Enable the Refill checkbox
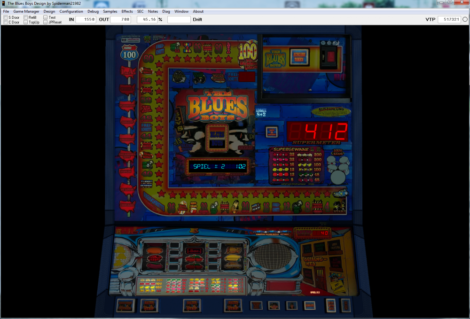Viewport: 470px width, 319px height. [x=26, y=17]
